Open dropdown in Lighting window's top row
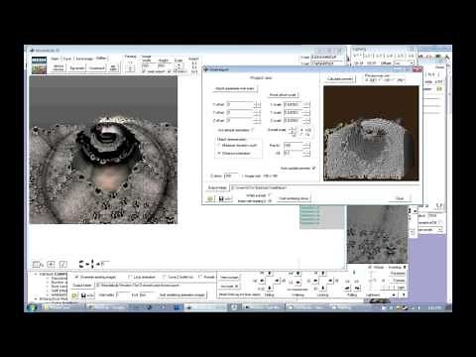Viewport: 476px width, 357px height. [412, 62]
